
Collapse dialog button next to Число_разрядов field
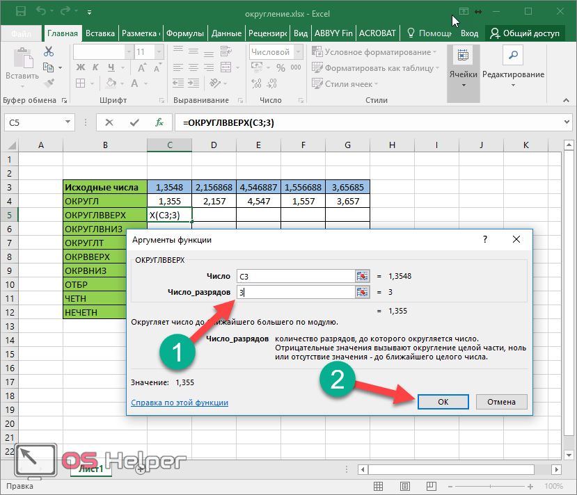click(362, 292)
